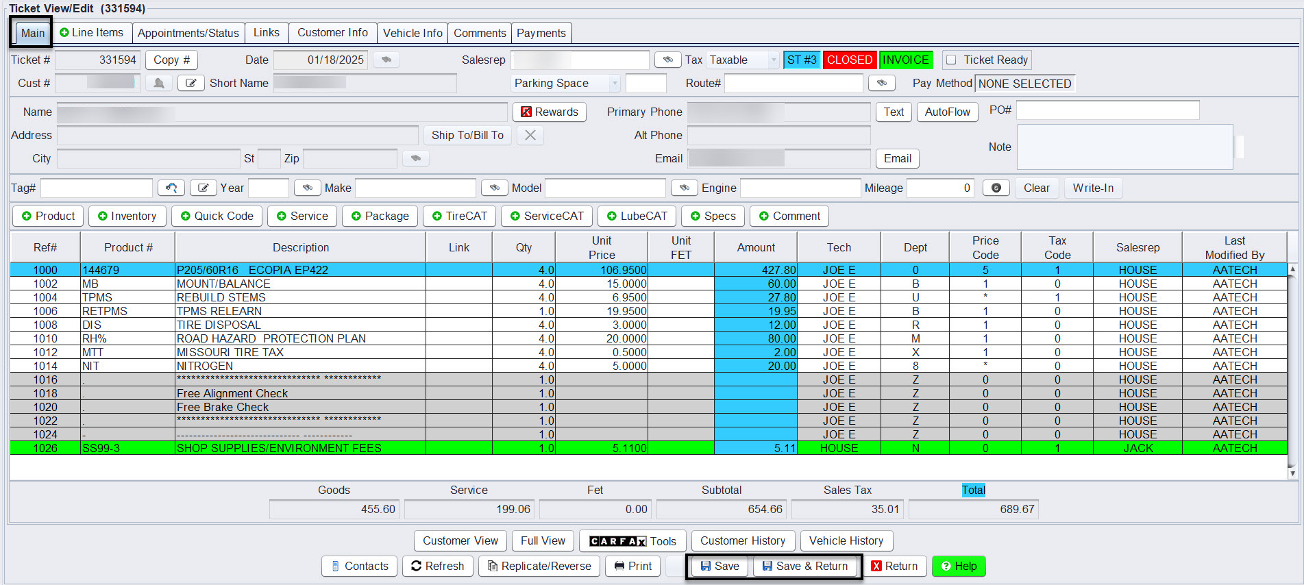Click the tire icon beside Mileage
Viewport: 1304px width, 585px height.
click(996, 188)
